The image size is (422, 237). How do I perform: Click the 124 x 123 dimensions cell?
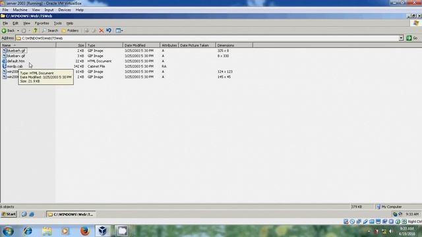(x=225, y=72)
